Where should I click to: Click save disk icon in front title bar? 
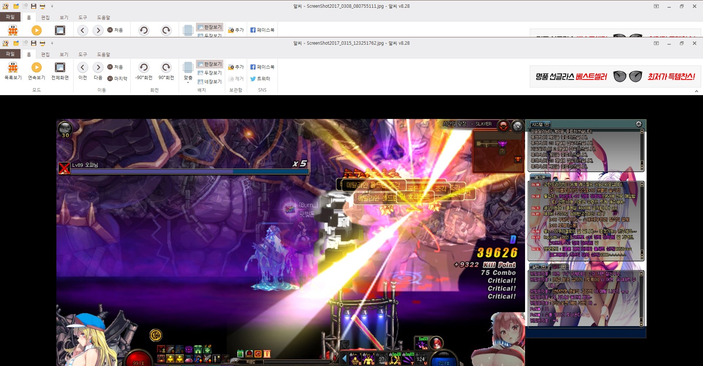click(x=34, y=43)
